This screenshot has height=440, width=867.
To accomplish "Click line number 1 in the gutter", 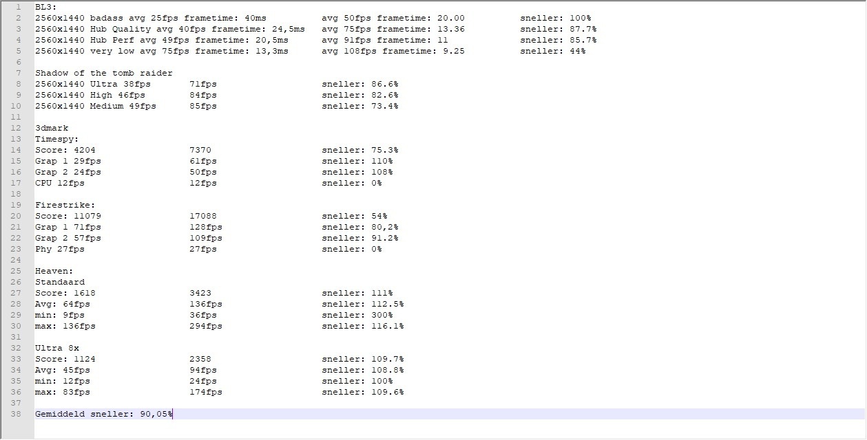I will [20, 7].
